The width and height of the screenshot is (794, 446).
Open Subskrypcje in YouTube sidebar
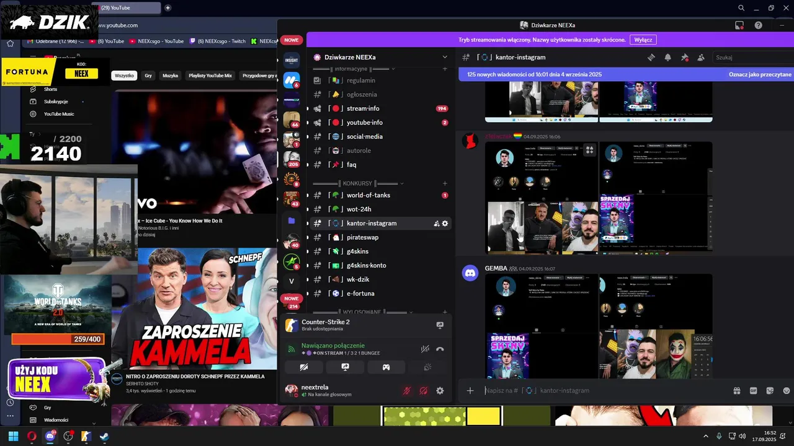click(56, 102)
